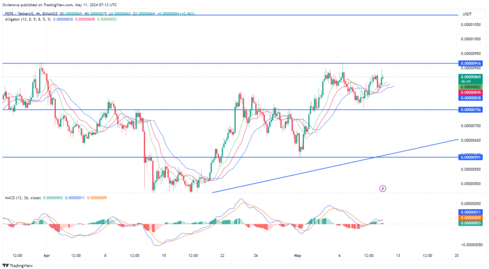Viewport: 489px width, 269px height.
Task: Open the USDT currency selector
Action: click(x=472, y=14)
